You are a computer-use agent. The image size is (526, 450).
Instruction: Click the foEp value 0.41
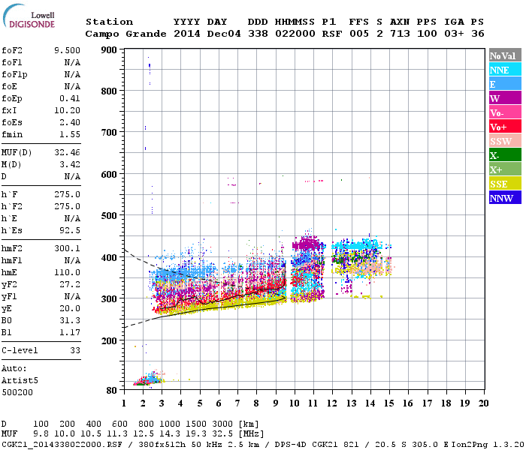click(x=70, y=98)
